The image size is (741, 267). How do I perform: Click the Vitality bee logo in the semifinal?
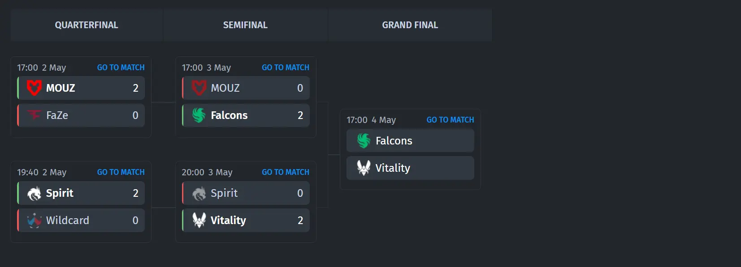click(199, 220)
